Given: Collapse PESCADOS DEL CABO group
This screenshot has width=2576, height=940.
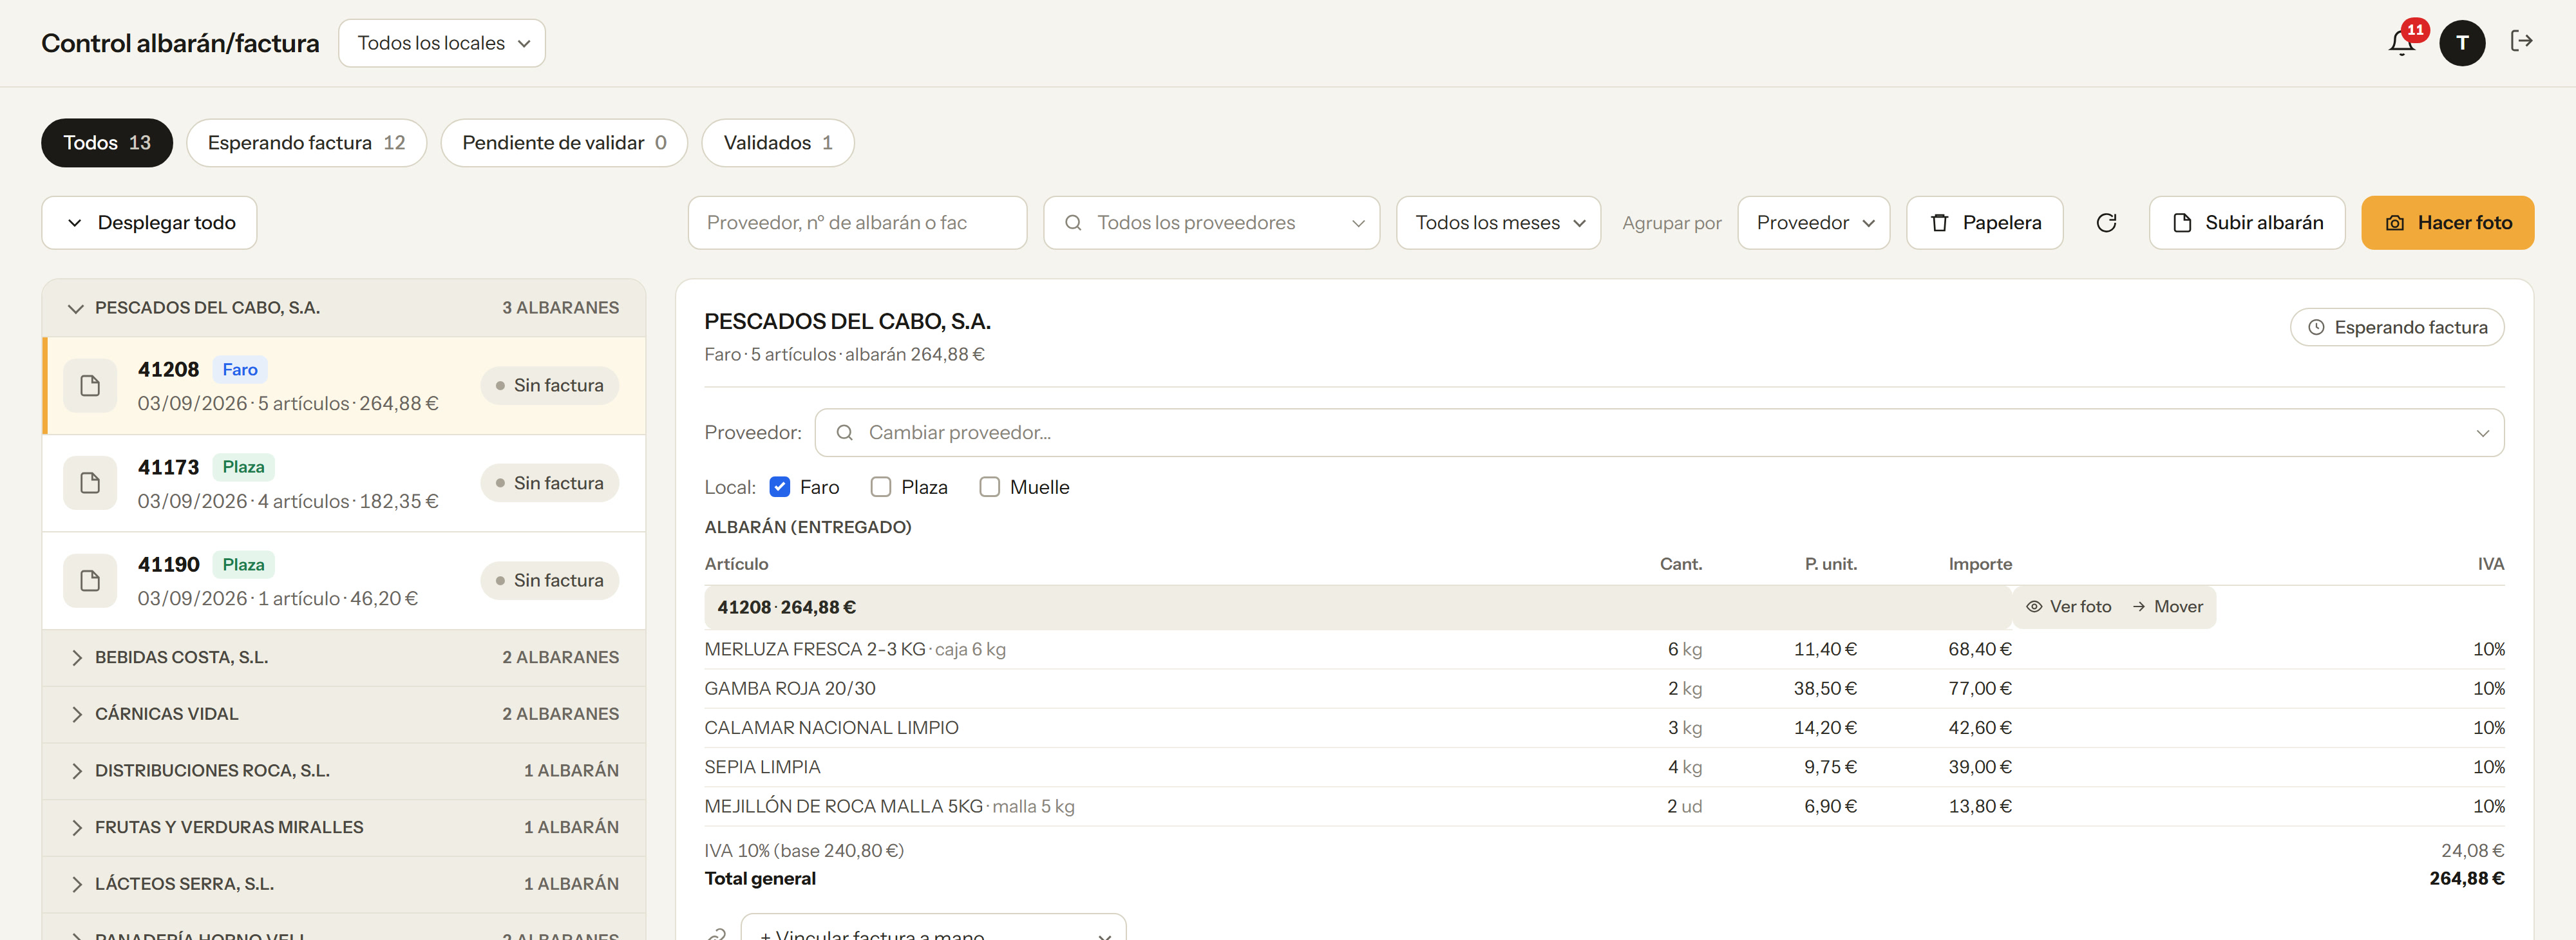Looking at the screenshot, I should (343, 308).
